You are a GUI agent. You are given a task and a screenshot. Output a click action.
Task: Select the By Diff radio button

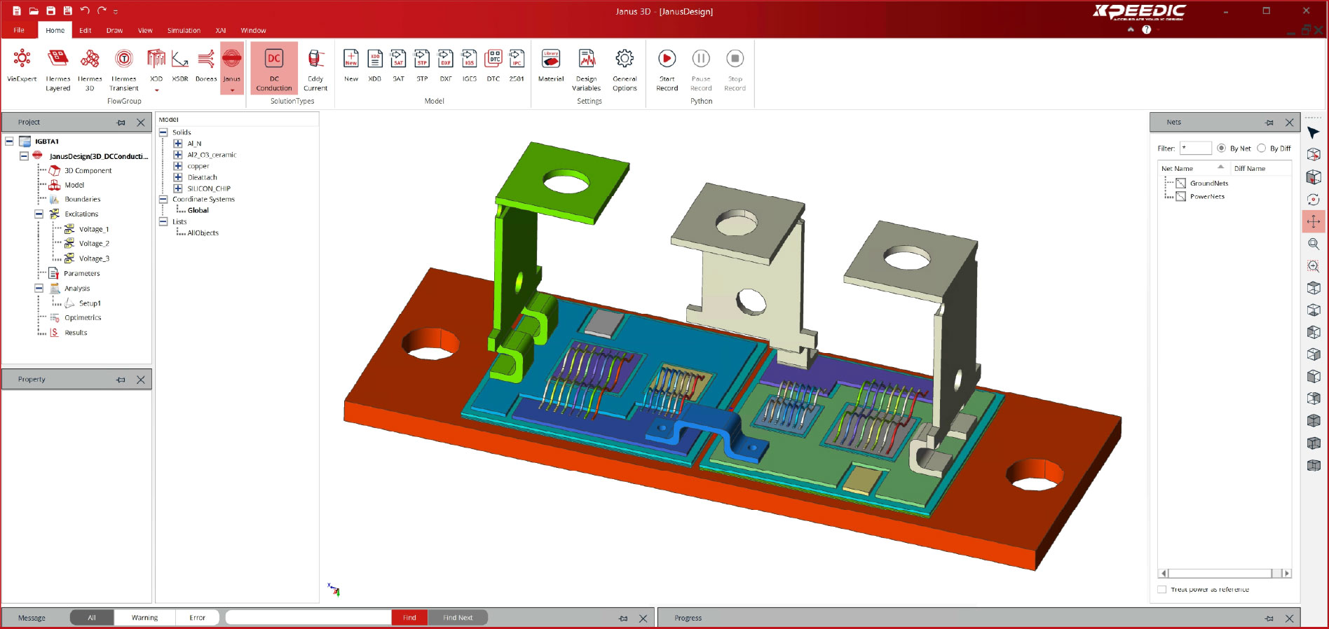pos(1262,148)
